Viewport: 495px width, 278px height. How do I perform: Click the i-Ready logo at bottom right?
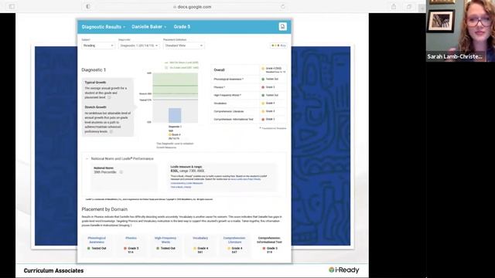point(343,270)
